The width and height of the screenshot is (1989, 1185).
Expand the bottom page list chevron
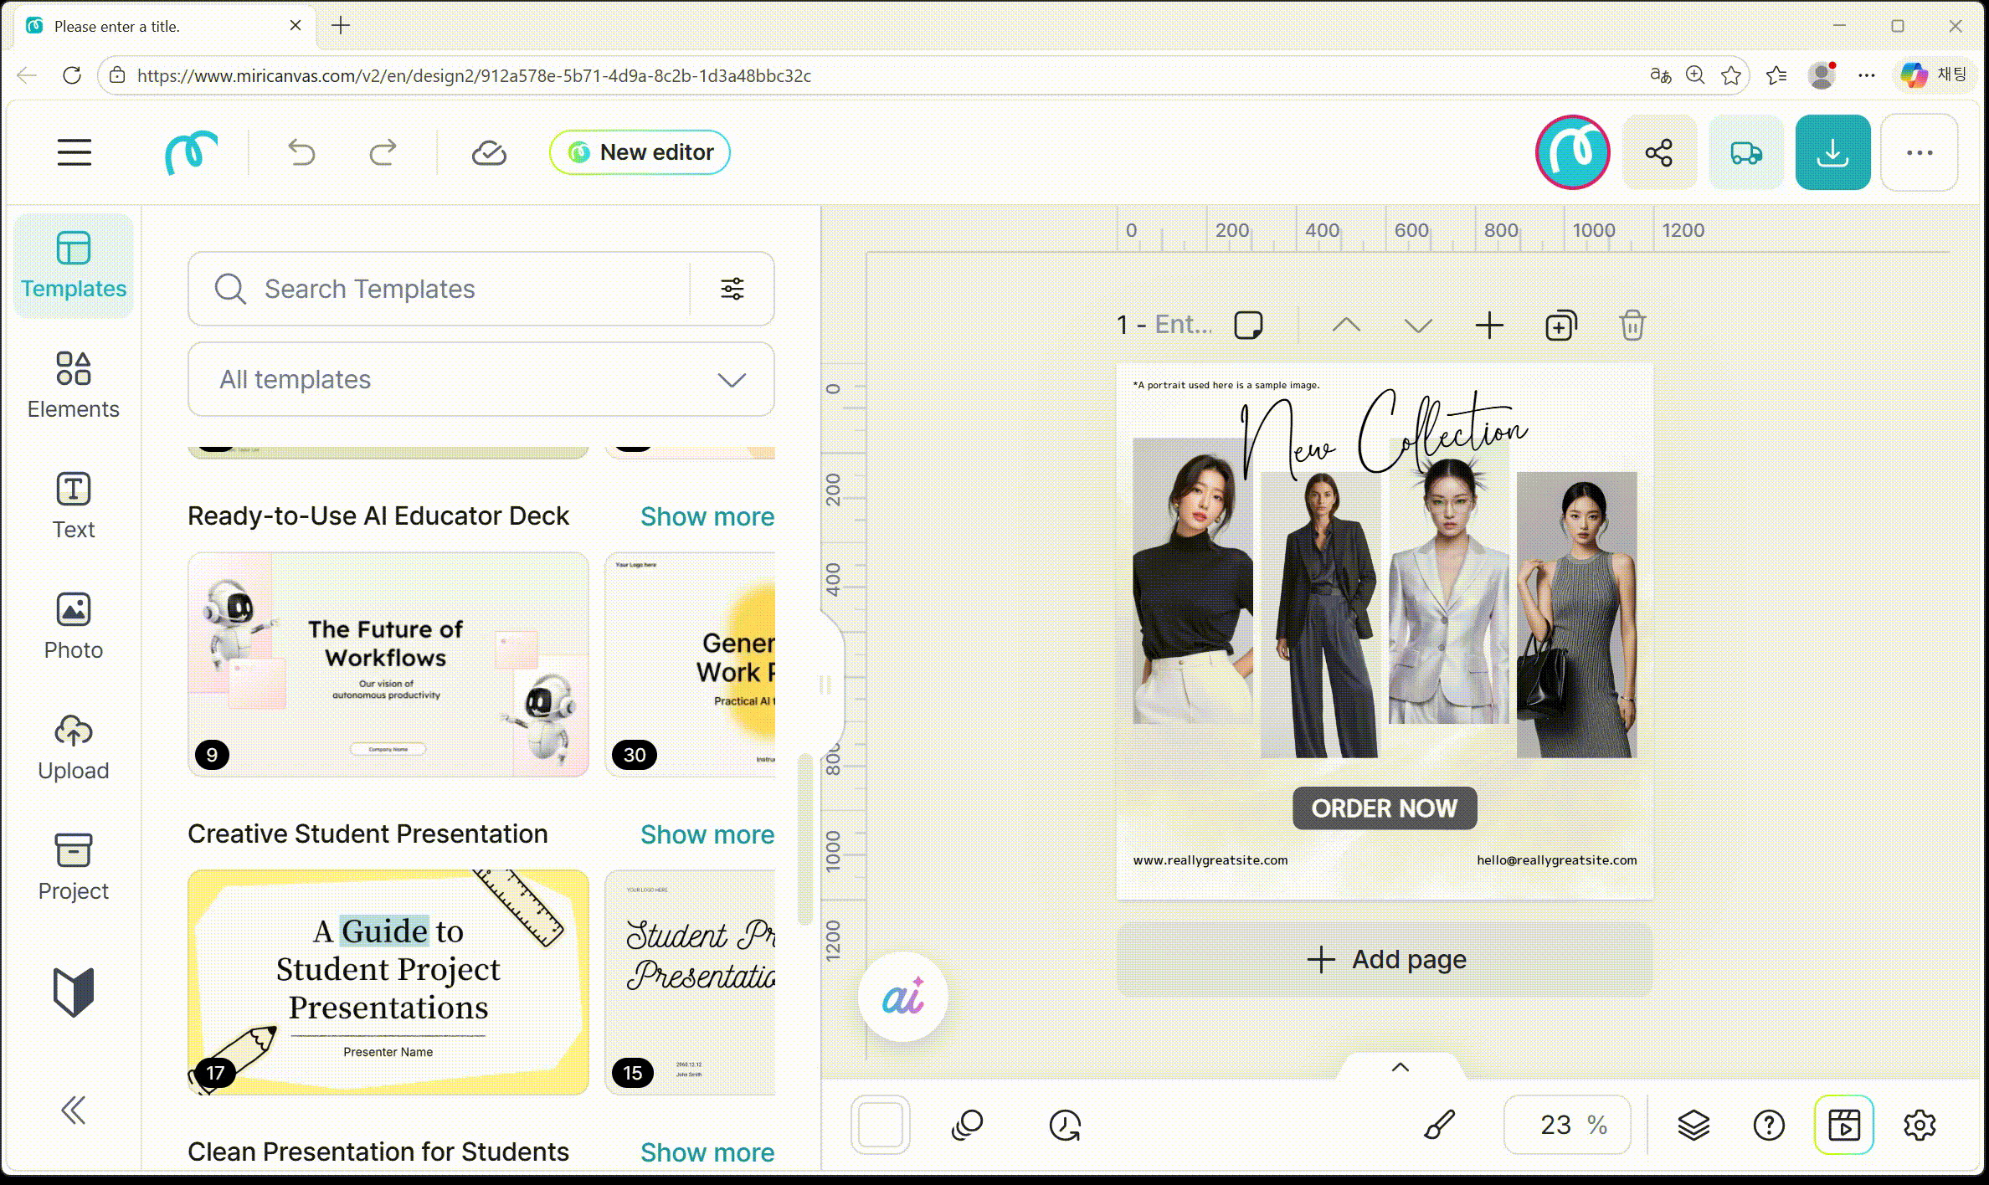click(1400, 1067)
